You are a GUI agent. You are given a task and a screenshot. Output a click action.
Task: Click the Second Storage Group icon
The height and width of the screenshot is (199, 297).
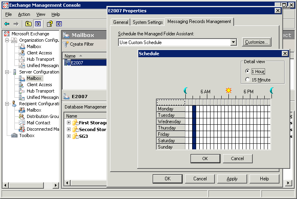[x=75, y=129]
